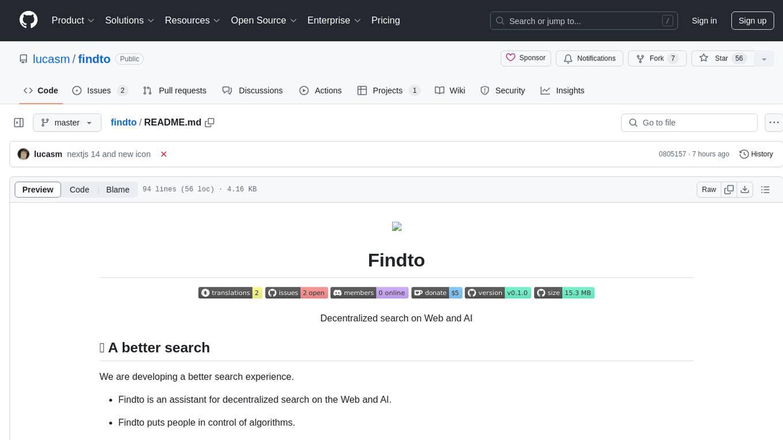The height and width of the screenshot is (440, 783).
Task: Expand the Product menu
Action: pos(73,20)
